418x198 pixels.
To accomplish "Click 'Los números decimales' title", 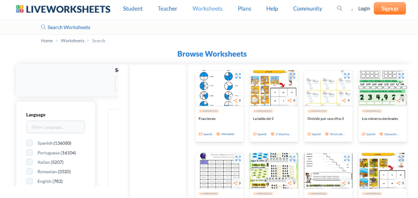I will pyautogui.click(x=380, y=118).
